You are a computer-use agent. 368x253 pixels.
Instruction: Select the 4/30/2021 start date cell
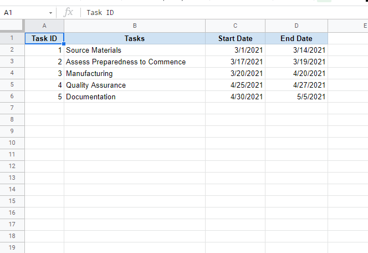click(235, 97)
